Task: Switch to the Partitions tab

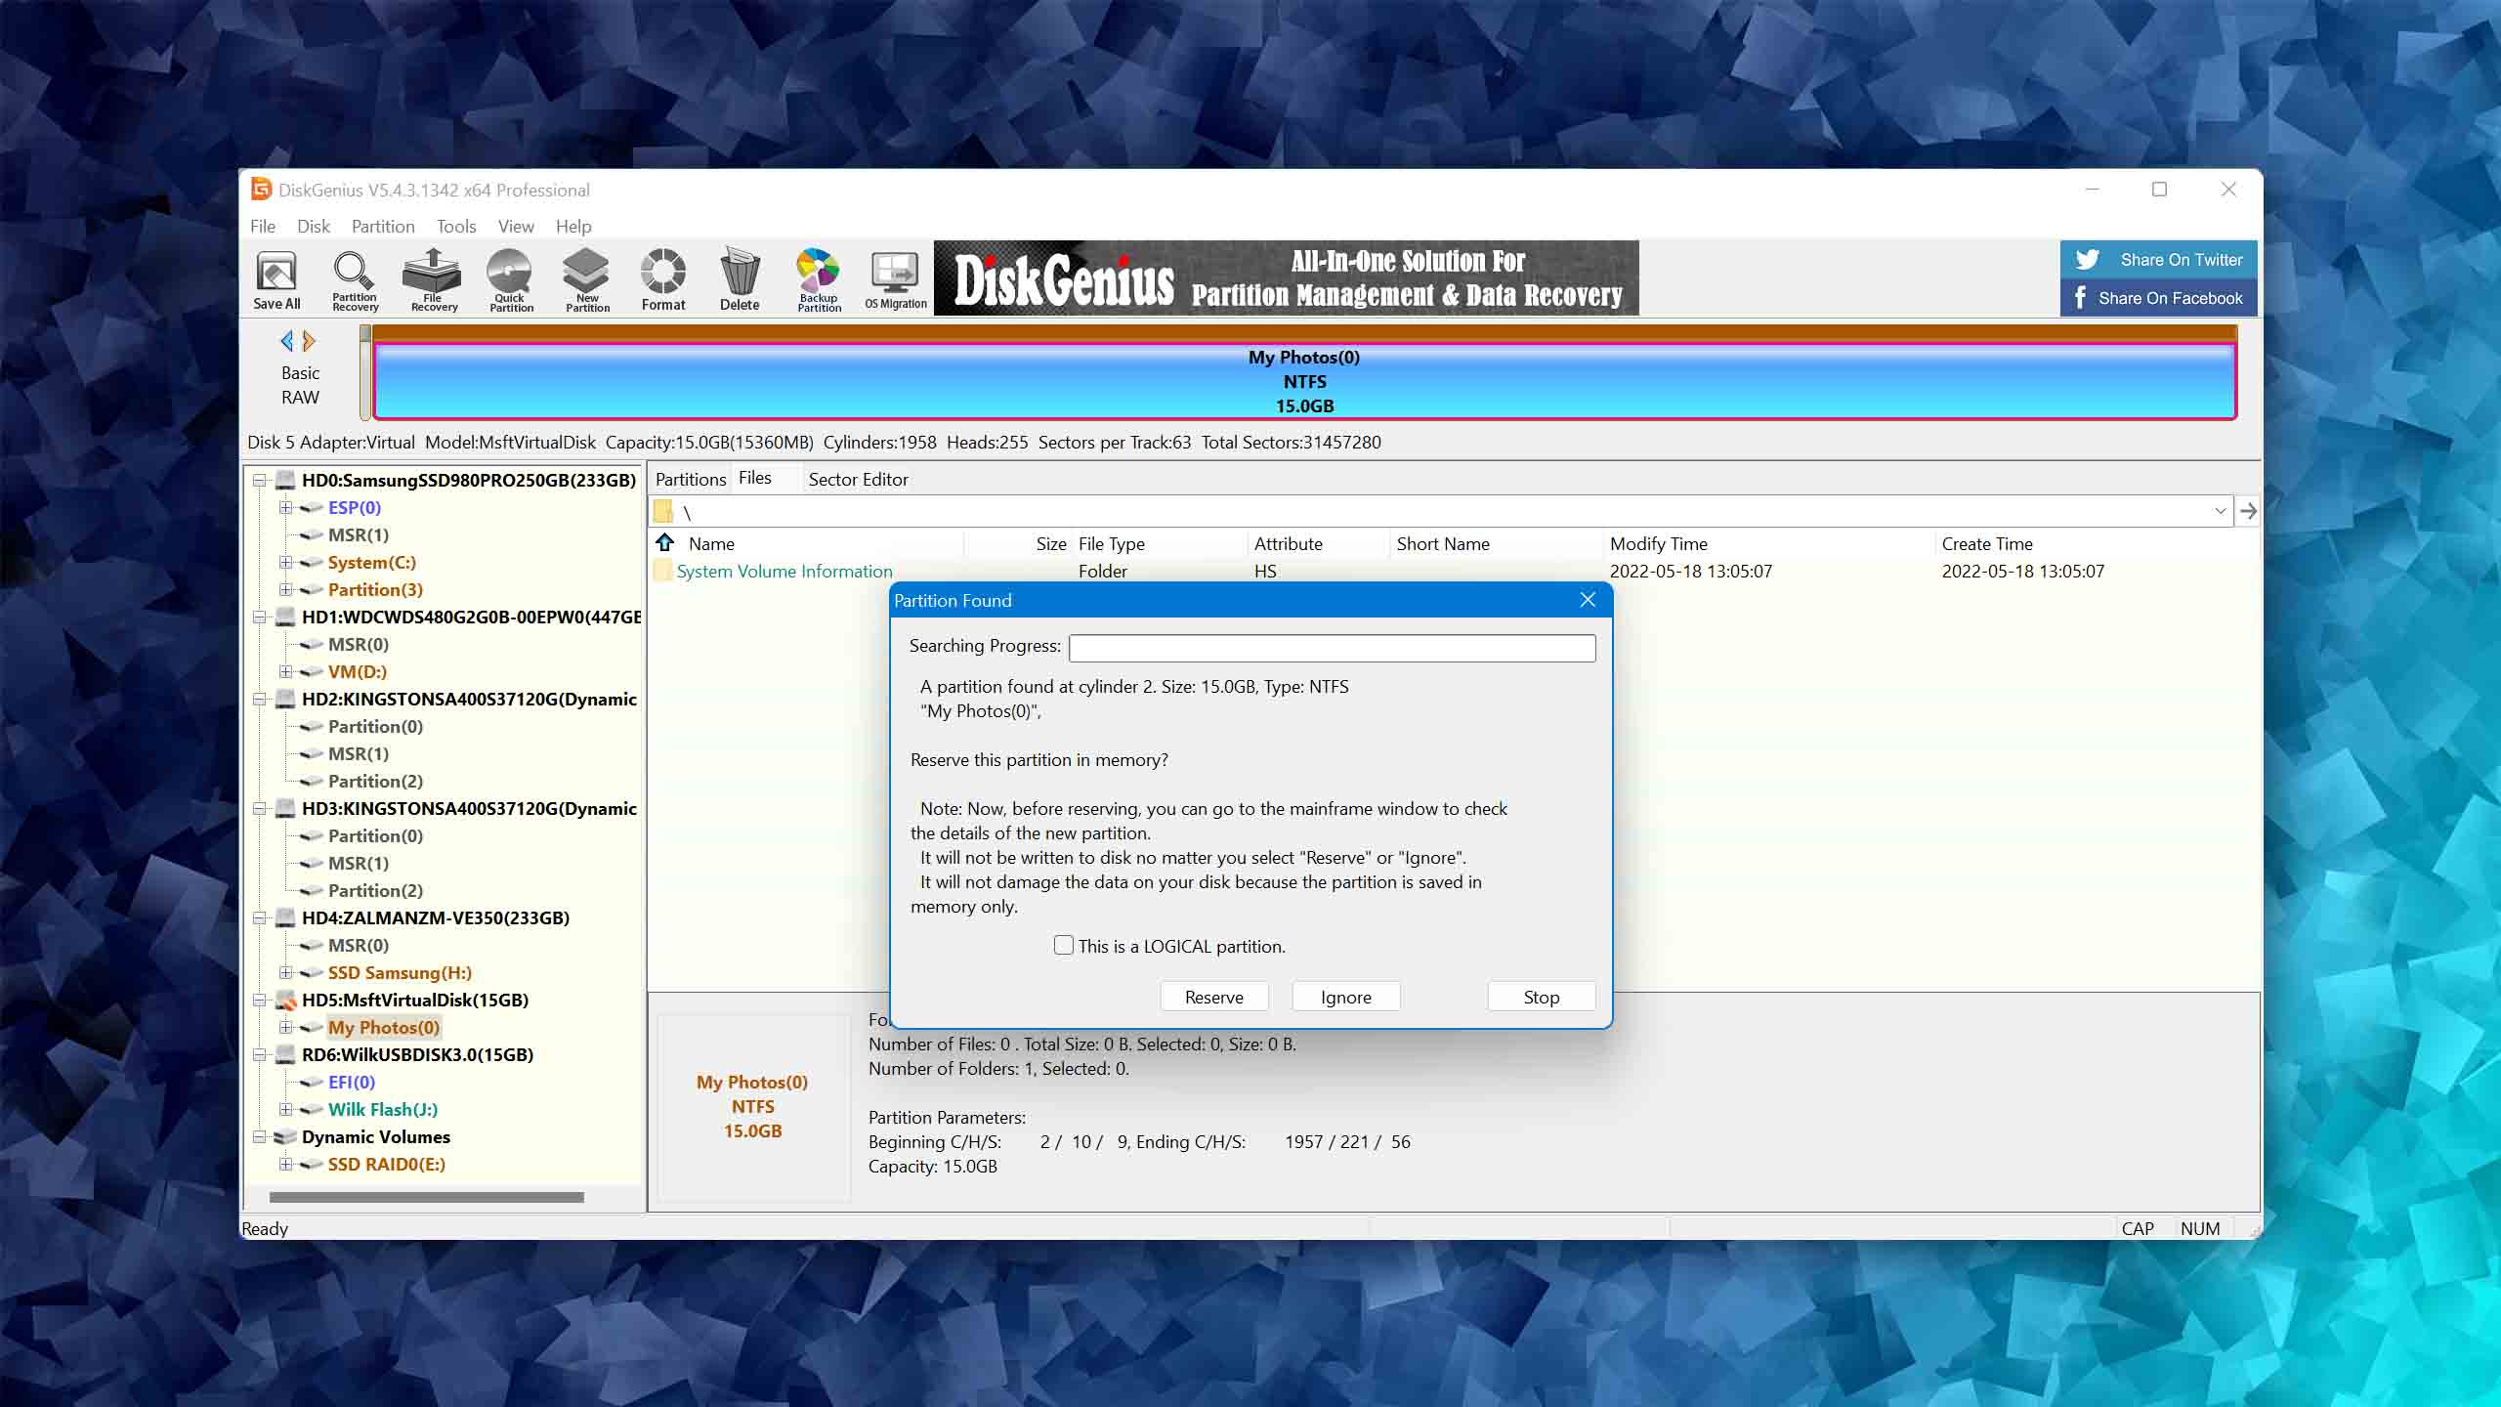Action: pos(691,480)
